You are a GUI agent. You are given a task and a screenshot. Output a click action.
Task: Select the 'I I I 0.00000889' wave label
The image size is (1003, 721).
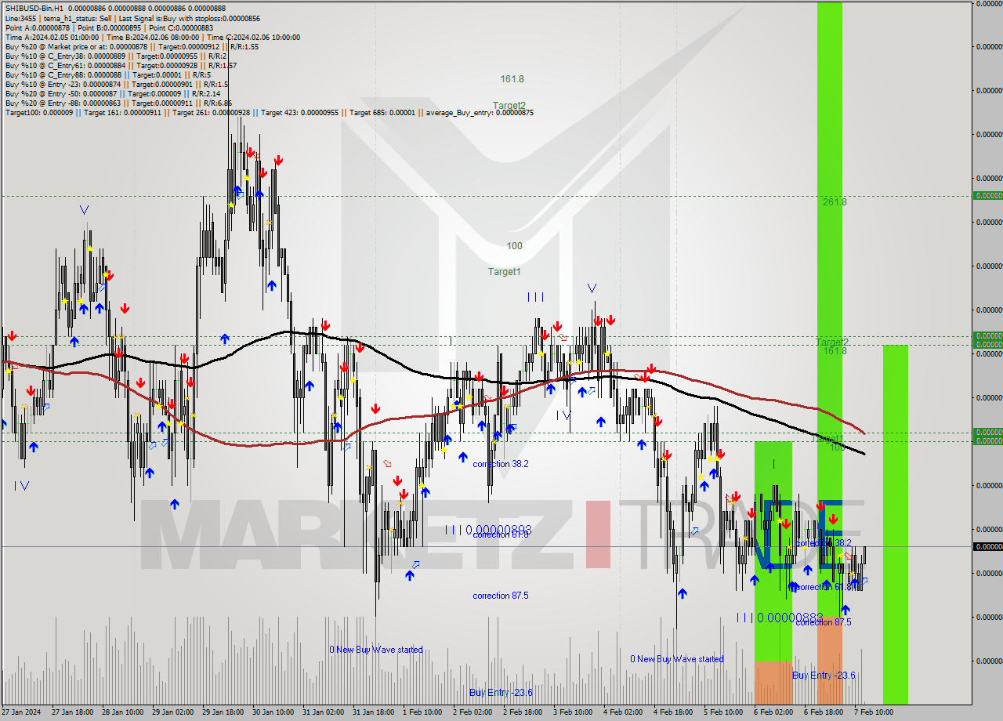(779, 618)
